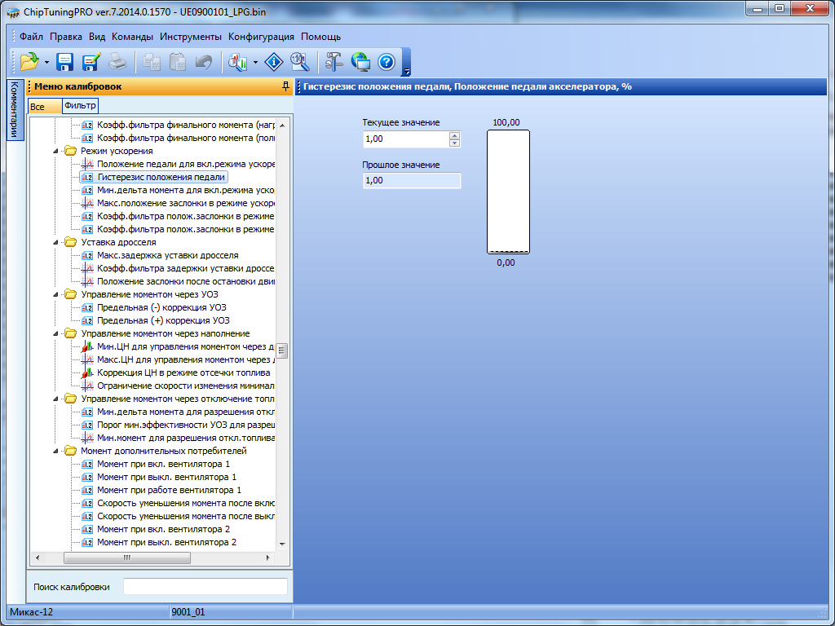835x626 pixels.
Task: Open dropdown arrow beside chart compare icon
Action: 256,62
